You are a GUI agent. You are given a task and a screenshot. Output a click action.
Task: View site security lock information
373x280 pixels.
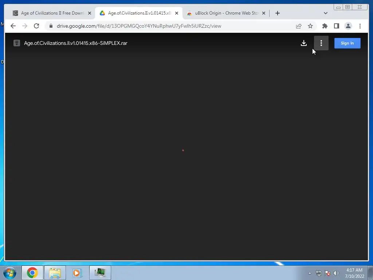tap(51, 26)
